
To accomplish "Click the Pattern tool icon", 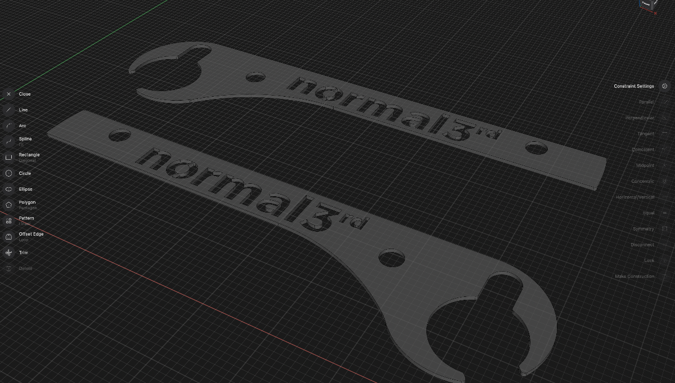I will tap(9, 221).
